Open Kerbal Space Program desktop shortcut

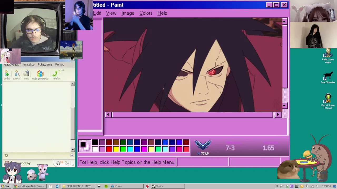coord(328,101)
